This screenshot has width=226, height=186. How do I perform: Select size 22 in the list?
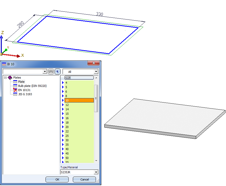tap(79, 131)
